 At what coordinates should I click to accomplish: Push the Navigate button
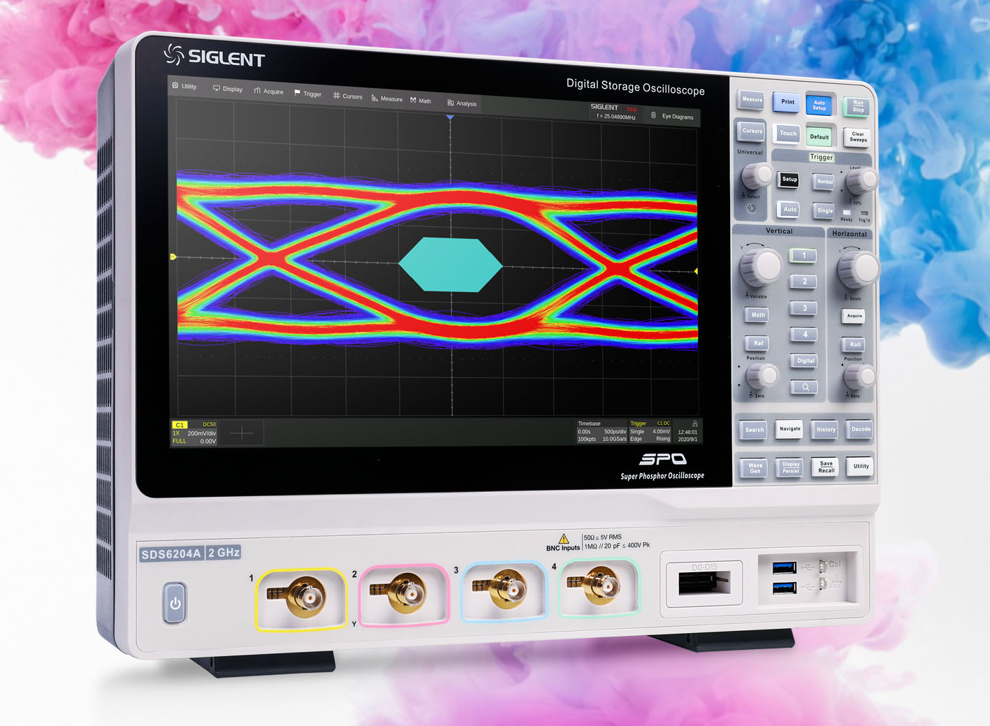[x=789, y=429]
